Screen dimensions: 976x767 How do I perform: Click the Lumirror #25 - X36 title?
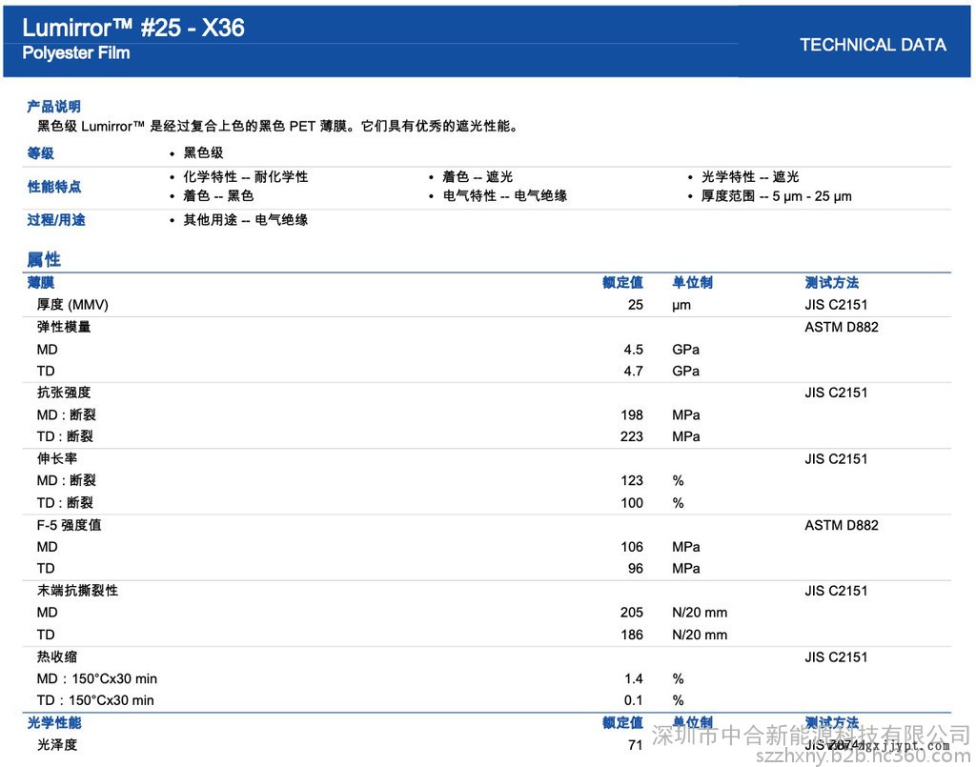pos(133,28)
